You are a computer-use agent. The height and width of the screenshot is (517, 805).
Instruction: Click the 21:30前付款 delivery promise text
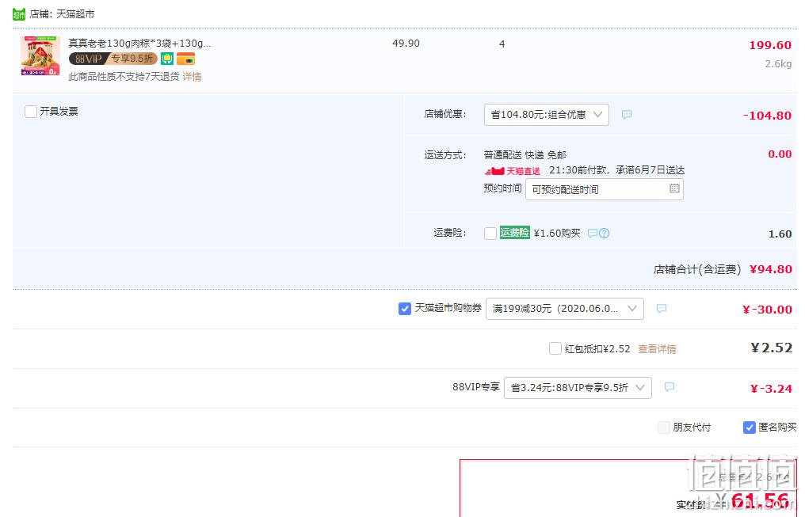(616, 169)
